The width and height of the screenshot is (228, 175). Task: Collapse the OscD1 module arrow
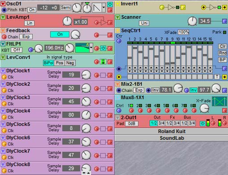click(3, 4)
